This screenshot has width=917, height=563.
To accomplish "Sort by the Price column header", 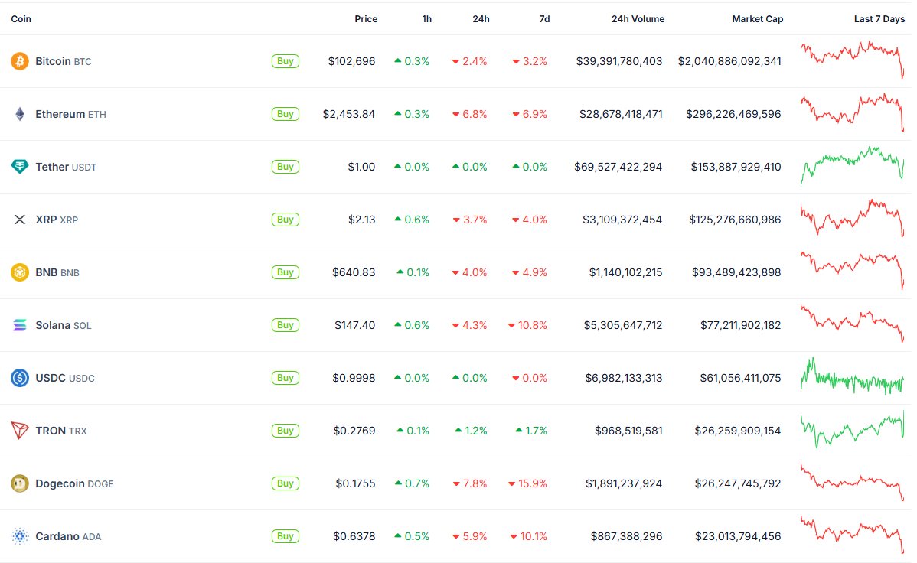I will (366, 18).
